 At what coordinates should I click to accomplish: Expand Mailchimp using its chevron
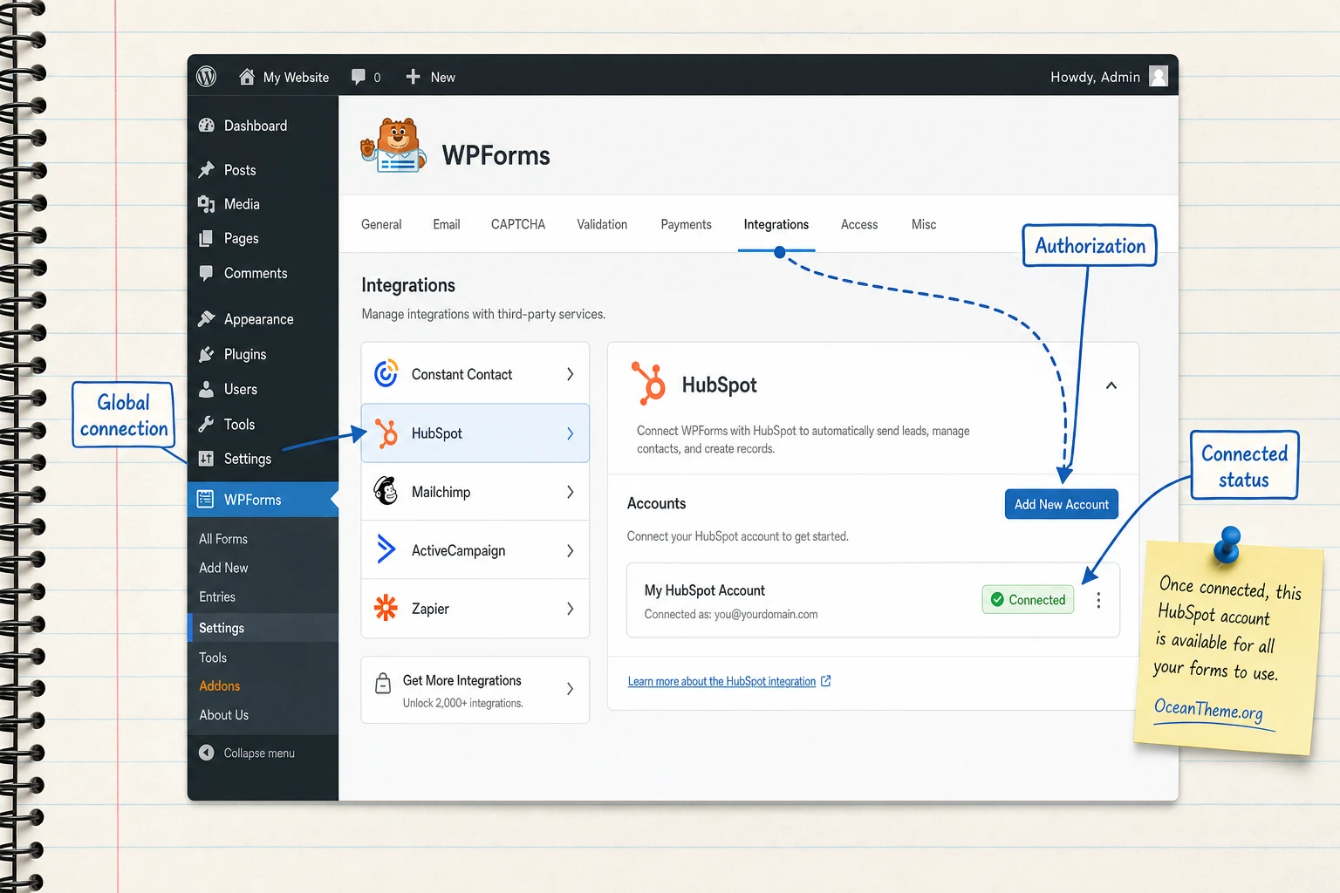pyautogui.click(x=571, y=492)
